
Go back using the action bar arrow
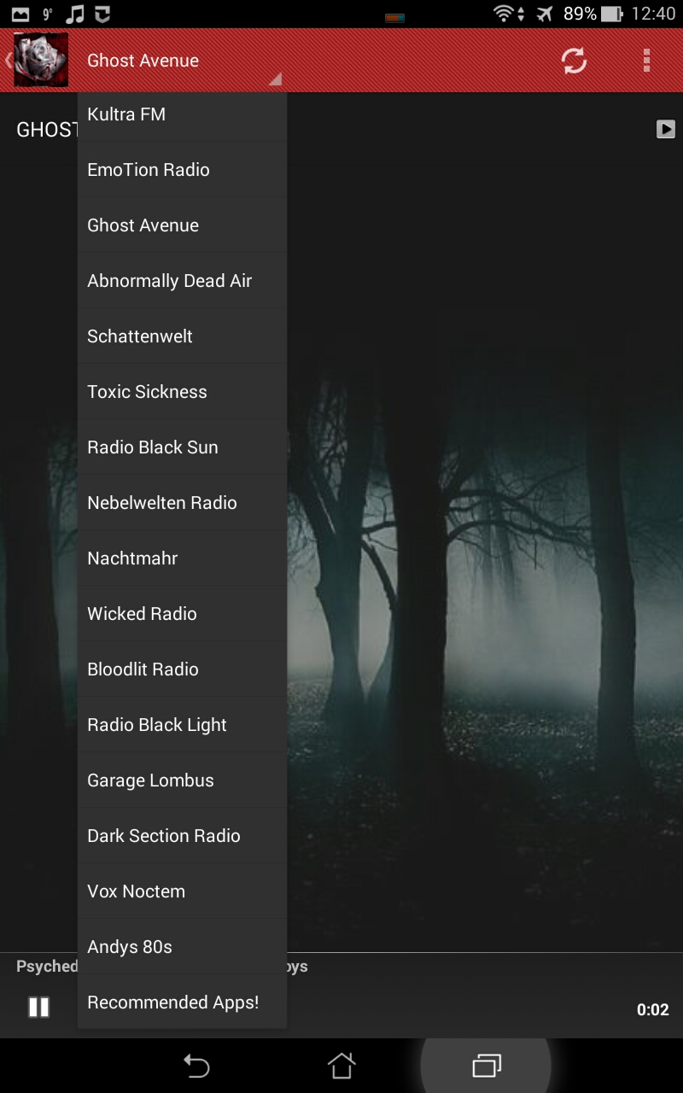(7, 61)
